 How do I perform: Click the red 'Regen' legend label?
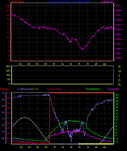pos(4,89)
